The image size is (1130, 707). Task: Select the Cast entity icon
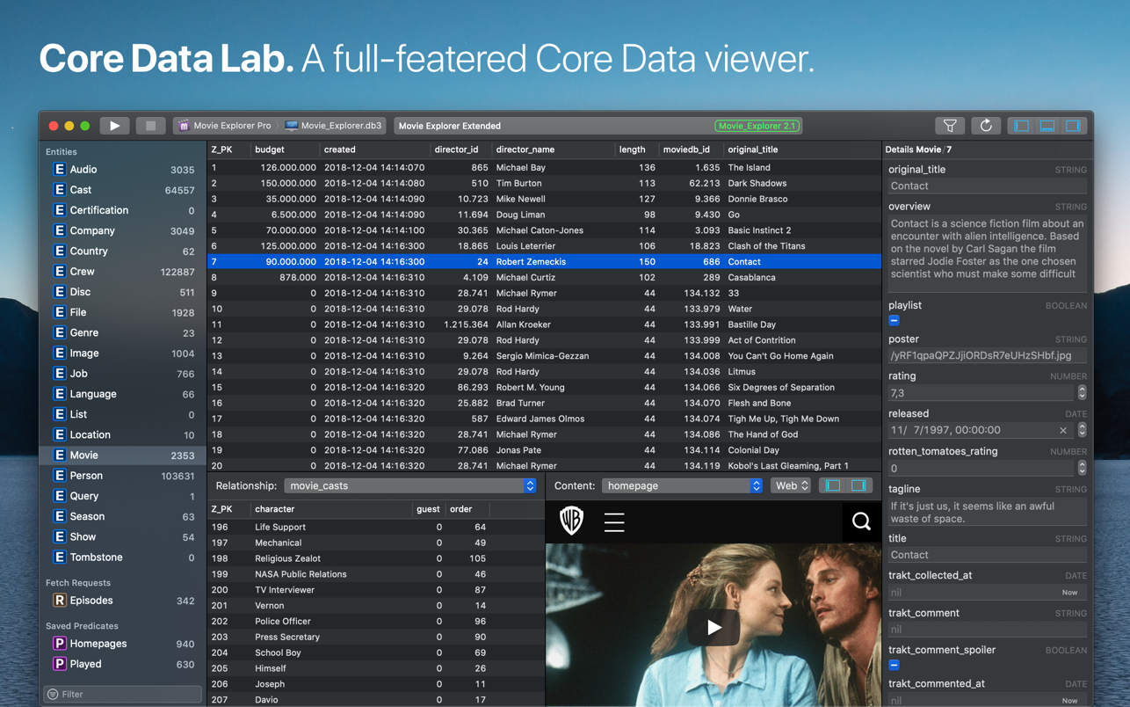click(x=59, y=190)
